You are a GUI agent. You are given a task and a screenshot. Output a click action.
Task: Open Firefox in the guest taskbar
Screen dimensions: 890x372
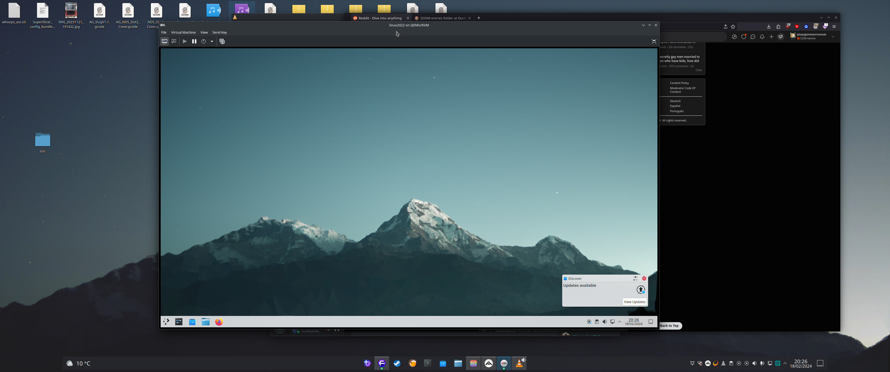219,322
